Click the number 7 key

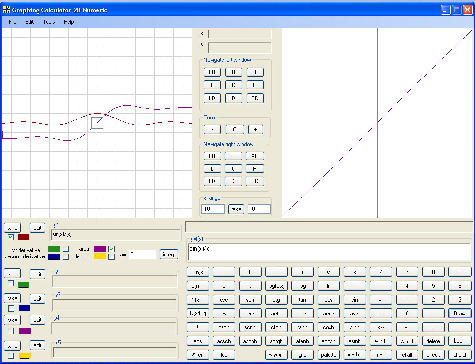click(407, 272)
